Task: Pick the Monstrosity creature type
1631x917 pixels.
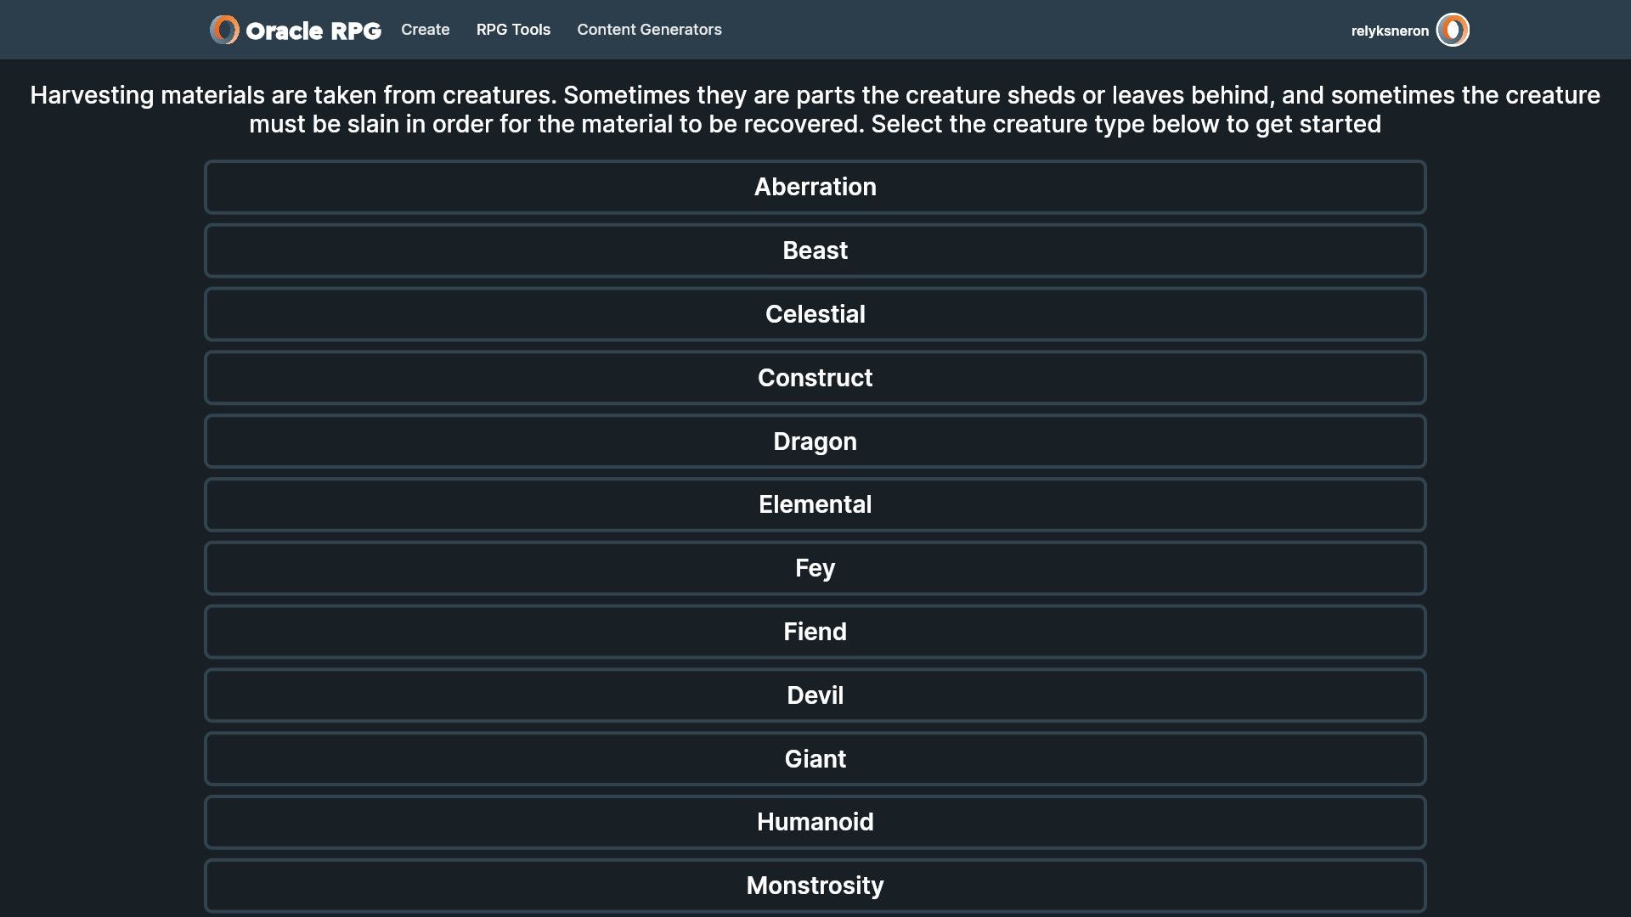Action: click(x=815, y=886)
